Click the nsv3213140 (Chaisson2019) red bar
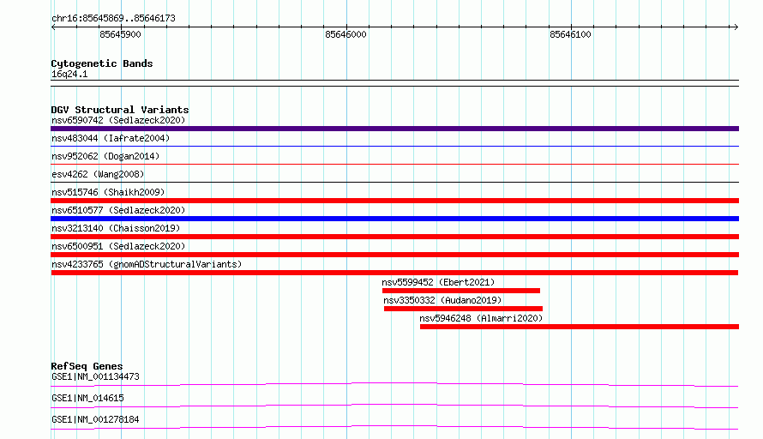Viewport: 763px width, 439px height. pos(394,237)
